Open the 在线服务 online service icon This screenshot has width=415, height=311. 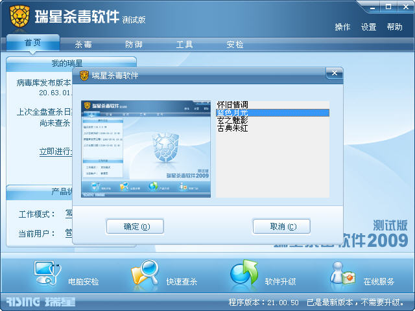[x=342, y=273]
